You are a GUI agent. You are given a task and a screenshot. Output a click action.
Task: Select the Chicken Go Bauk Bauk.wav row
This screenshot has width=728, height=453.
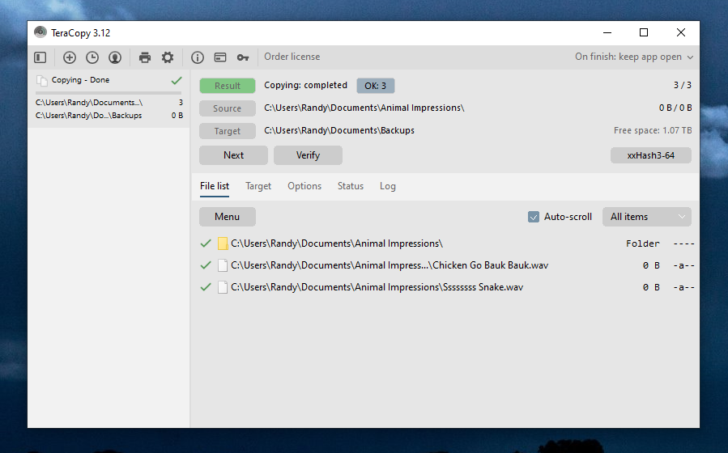click(x=445, y=265)
